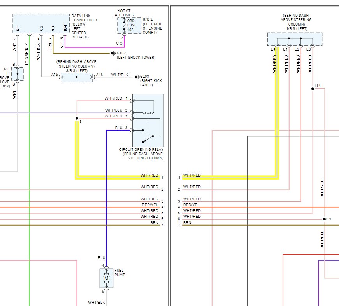Select the relay switch contact symbol
Screen dimensions: 339x306
[148, 139]
